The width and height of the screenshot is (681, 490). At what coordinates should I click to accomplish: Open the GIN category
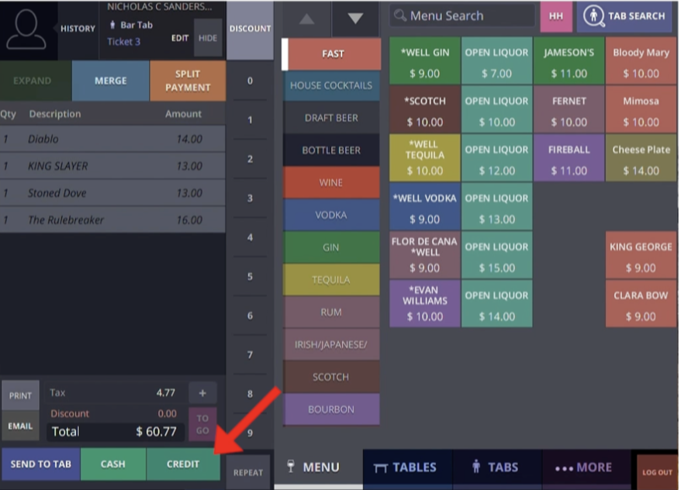pos(331,247)
